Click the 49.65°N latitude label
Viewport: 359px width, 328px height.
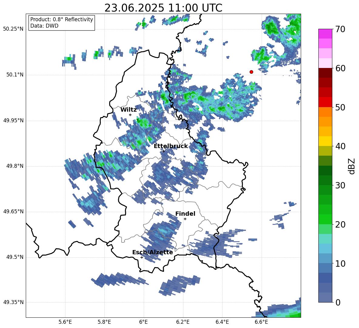click(x=13, y=211)
